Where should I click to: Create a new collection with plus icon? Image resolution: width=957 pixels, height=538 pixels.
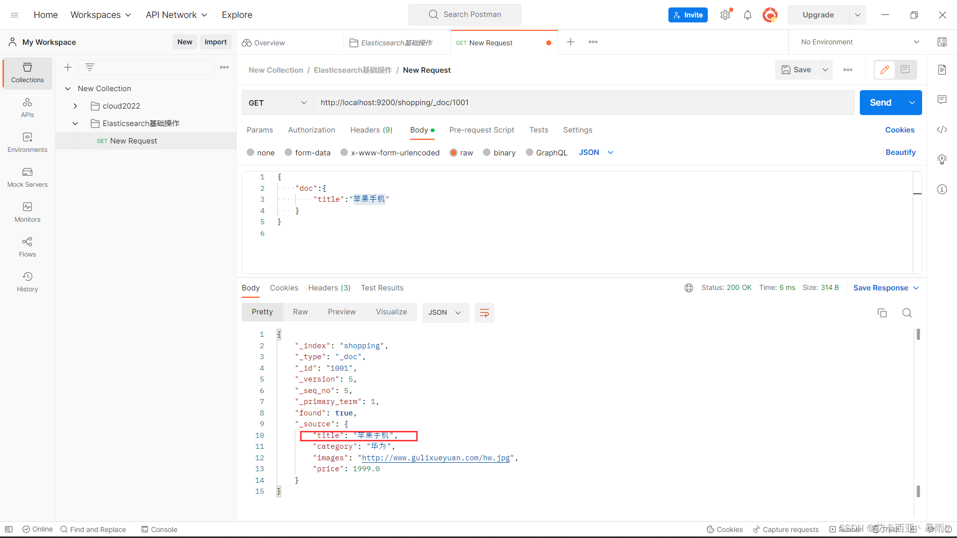pyautogui.click(x=68, y=67)
